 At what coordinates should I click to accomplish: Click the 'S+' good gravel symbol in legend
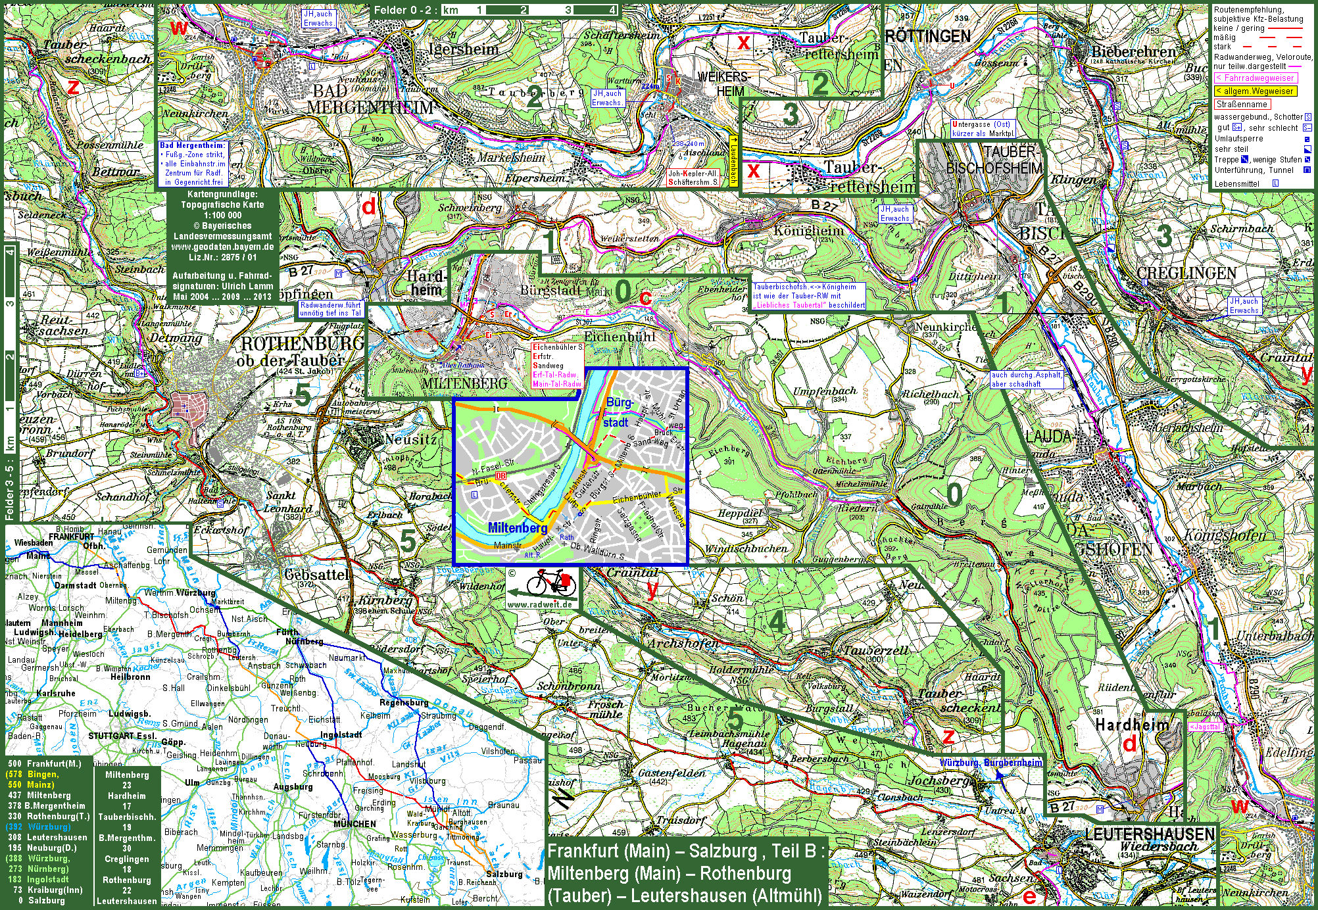1237,128
